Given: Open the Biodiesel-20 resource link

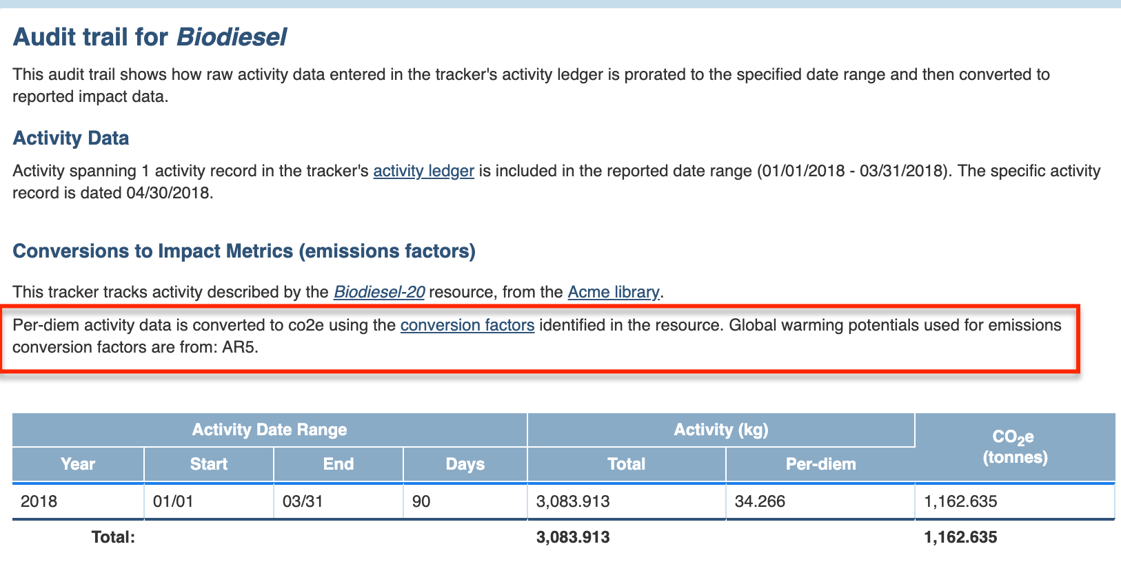Looking at the screenshot, I should click(x=379, y=292).
